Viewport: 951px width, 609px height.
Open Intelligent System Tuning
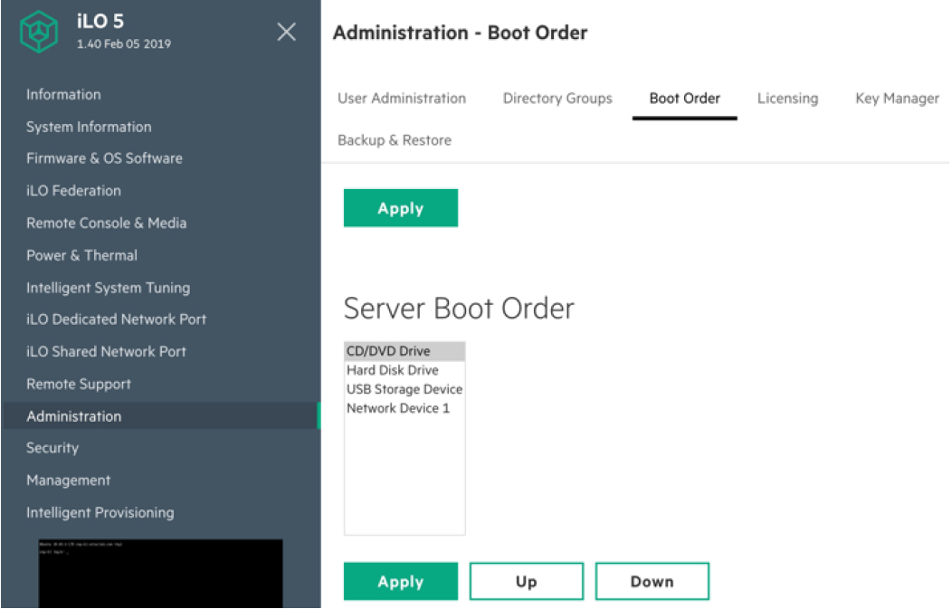(x=108, y=288)
